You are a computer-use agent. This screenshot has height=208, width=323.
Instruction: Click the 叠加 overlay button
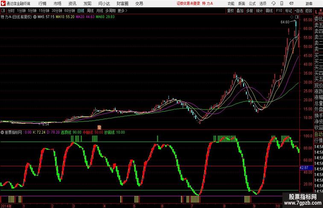point(240,11)
